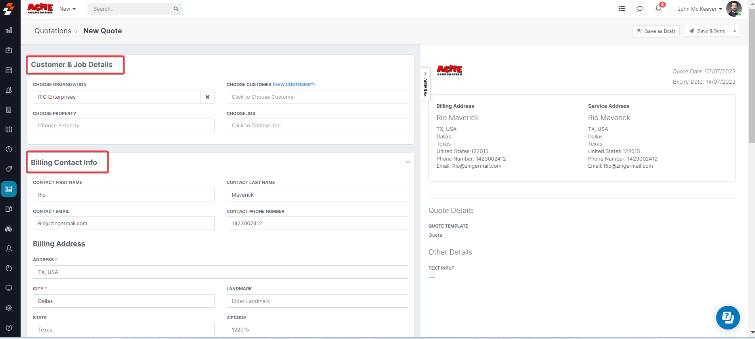Open notifications bell with 3 badge
The width and height of the screenshot is (755, 339).
[x=658, y=8]
